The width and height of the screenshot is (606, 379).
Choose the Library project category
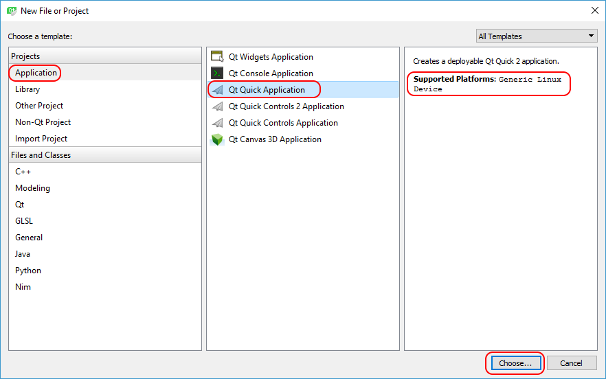tap(27, 89)
